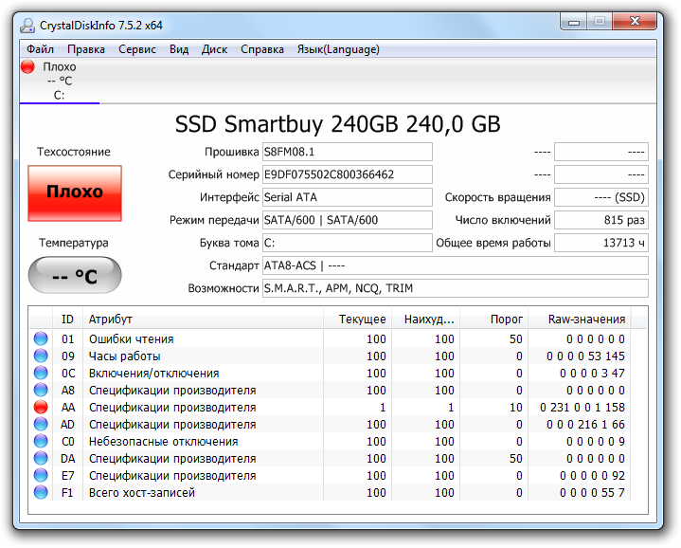Click the Число включений value 815 раз

tap(601, 220)
